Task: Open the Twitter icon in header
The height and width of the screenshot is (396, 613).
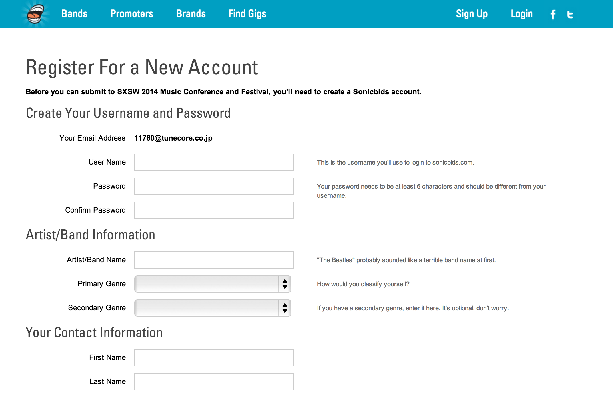Action: 570,14
